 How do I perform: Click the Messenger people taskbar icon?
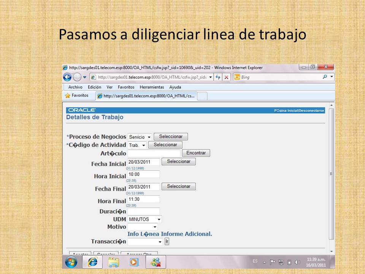tap(156, 262)
